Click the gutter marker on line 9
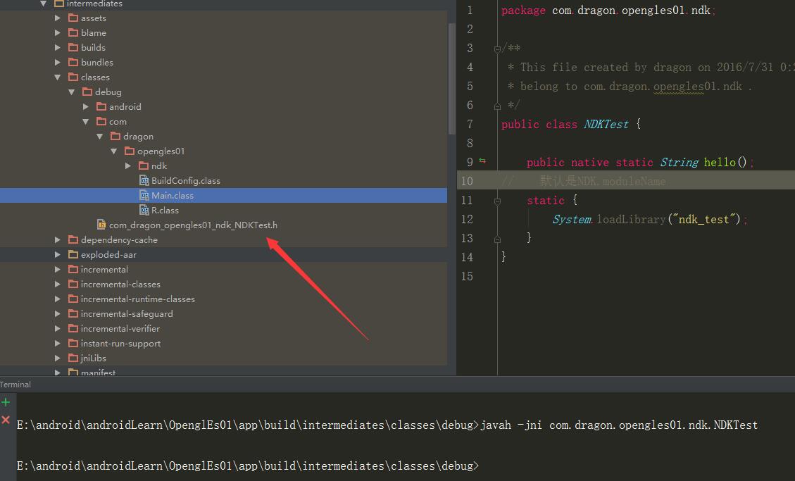The height and width of the screenshot is (481, 795). (482, 161)
